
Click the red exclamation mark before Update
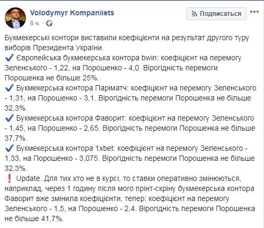(x=10, y=178)
